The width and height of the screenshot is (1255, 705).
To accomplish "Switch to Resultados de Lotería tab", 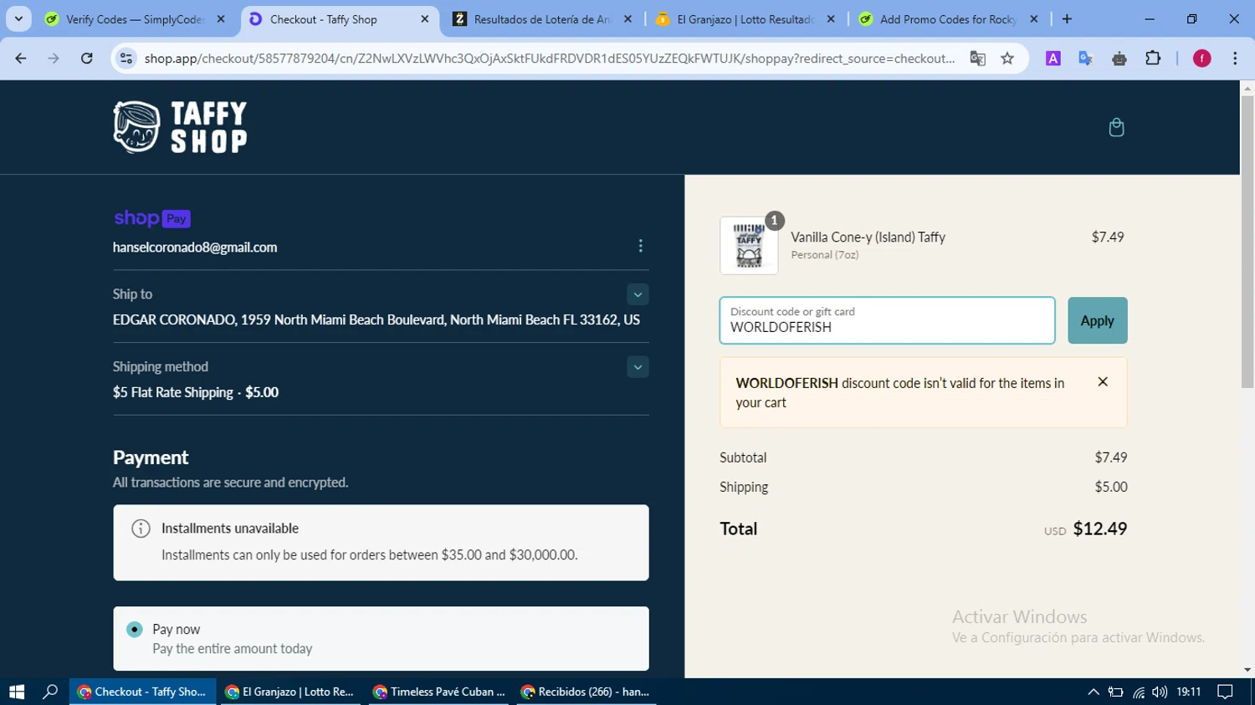I will point(542,19).
